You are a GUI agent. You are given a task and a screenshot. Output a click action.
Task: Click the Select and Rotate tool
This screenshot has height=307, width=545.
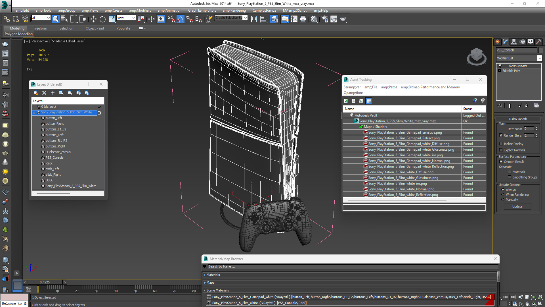[x=102, y=19]
